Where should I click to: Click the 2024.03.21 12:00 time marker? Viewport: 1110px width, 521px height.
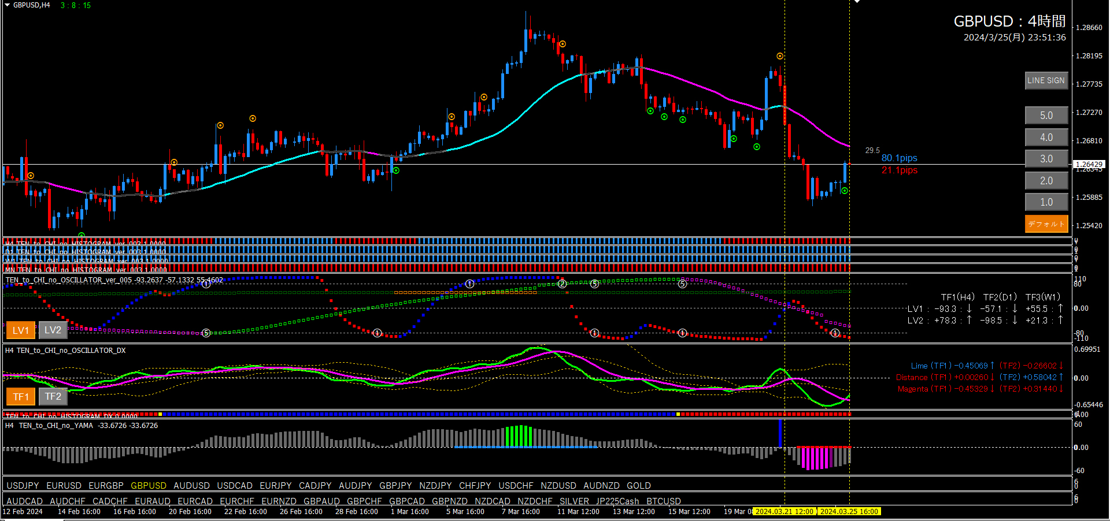(785, 512)
